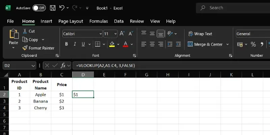Expand the Paste options arrow
The height and width of the screenshot is (135, 270).
(x=13, y=48)
